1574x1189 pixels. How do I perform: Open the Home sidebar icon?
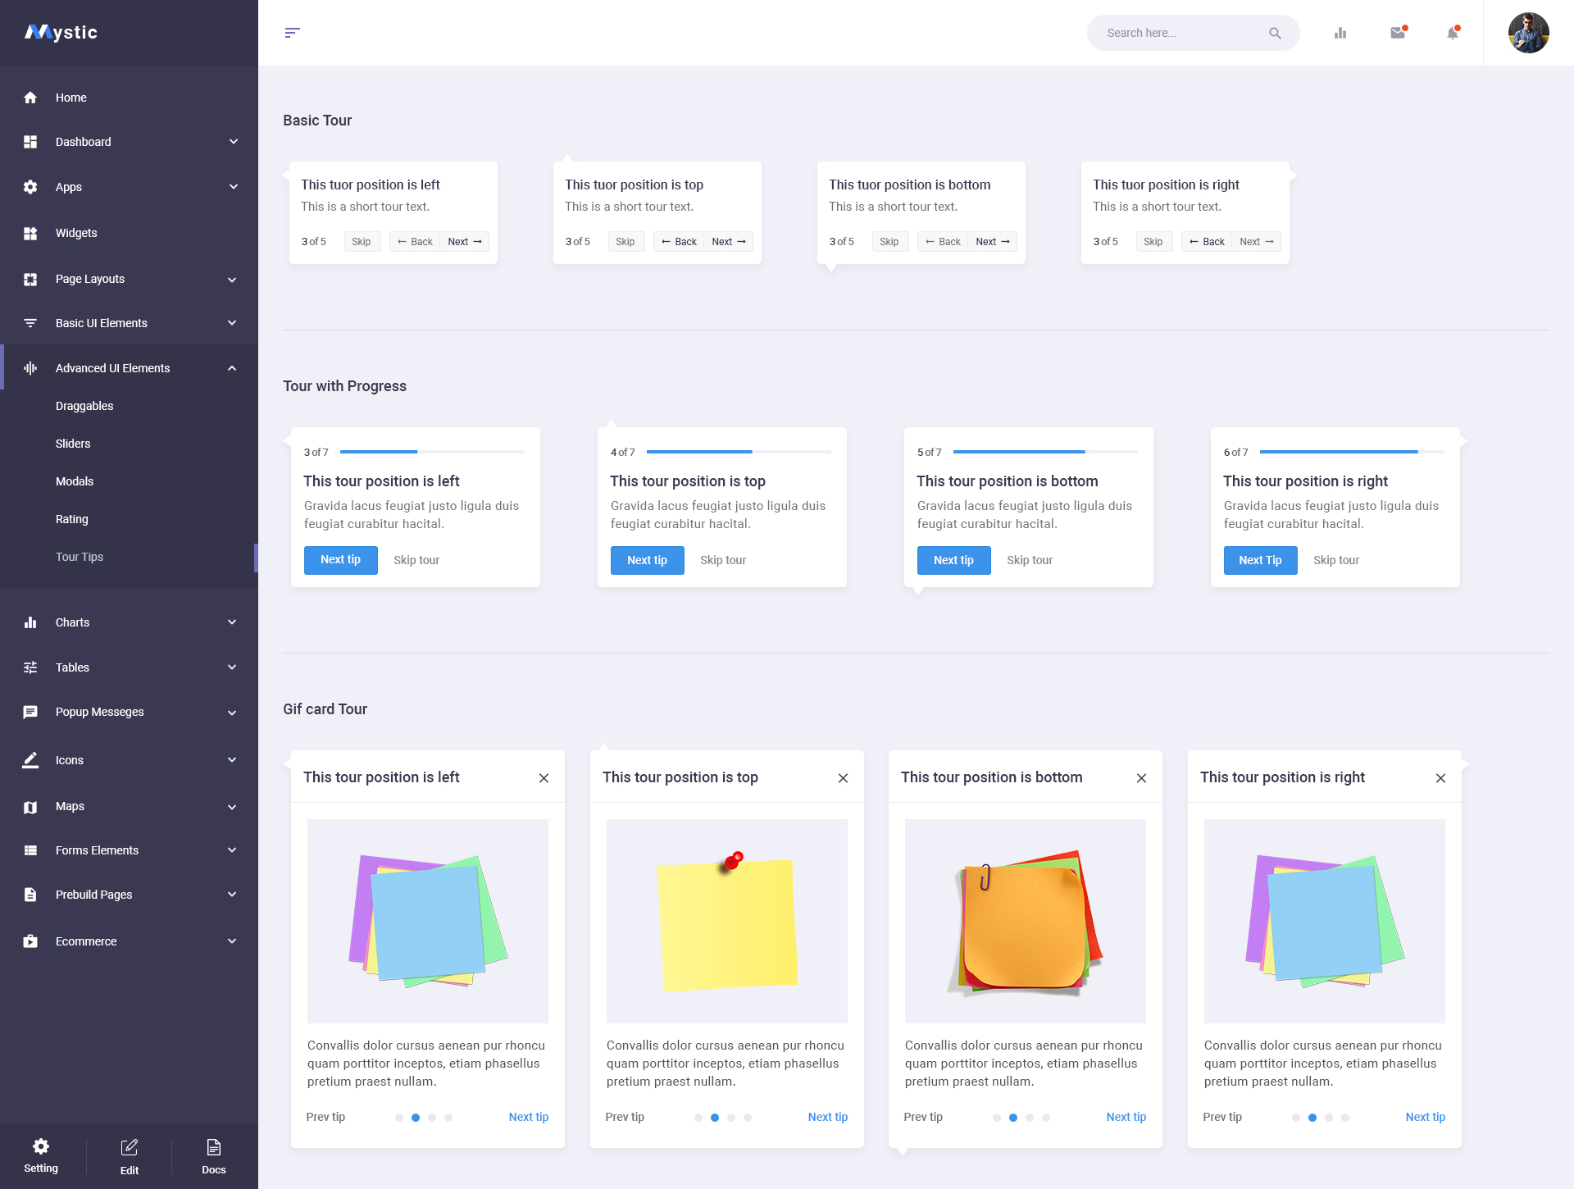(30, 98)
